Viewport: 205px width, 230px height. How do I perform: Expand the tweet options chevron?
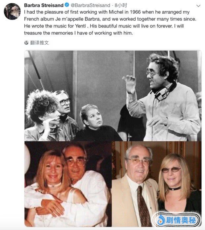tap(198, 6)
